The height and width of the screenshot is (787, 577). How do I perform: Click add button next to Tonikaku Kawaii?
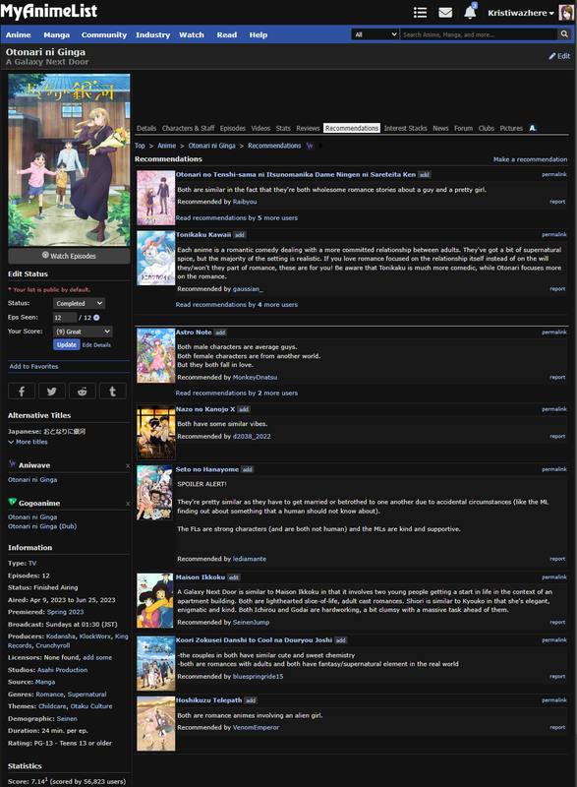pos(240,235)
